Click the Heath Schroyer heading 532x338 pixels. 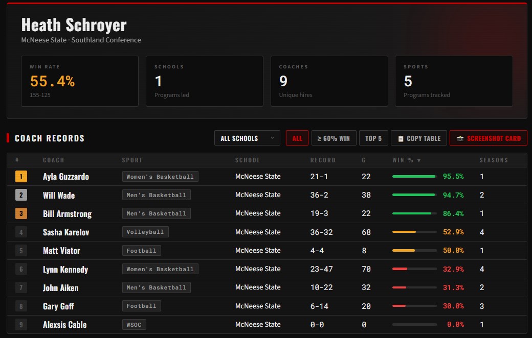tap(74, 25)
